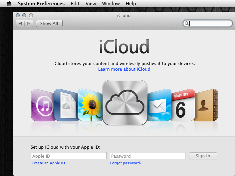Click the large iCloud heading text

coord(124,47)
